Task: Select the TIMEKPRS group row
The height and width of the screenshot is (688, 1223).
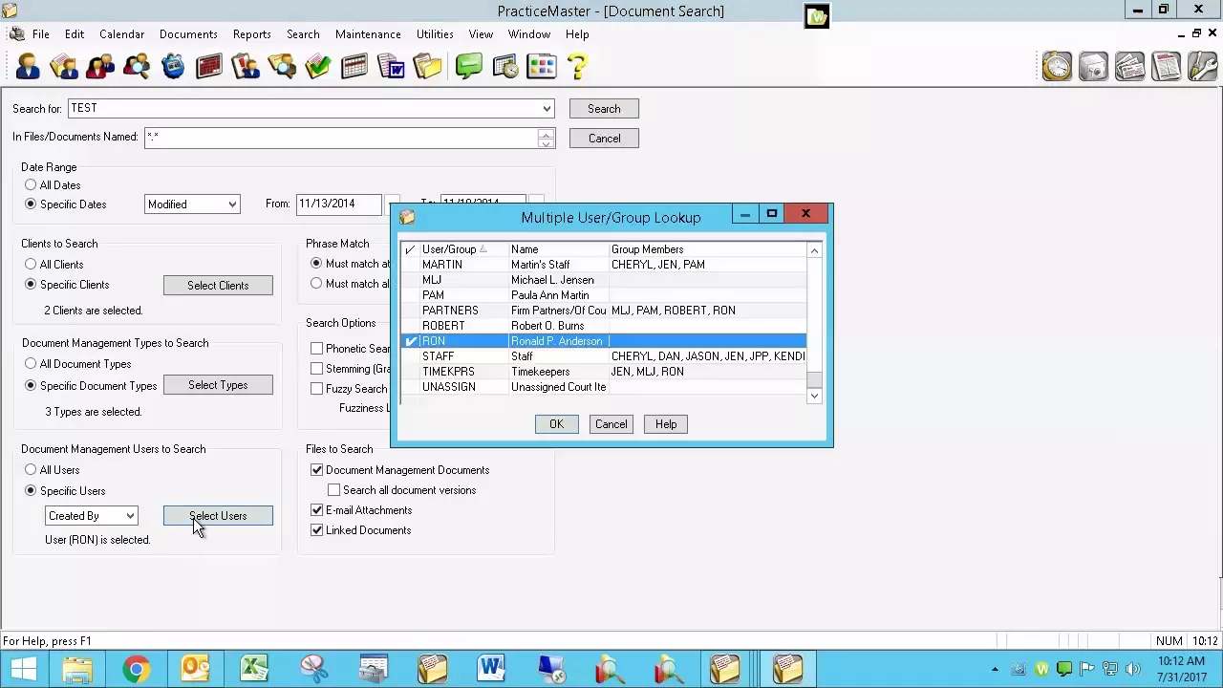Action: click(604, 372)
